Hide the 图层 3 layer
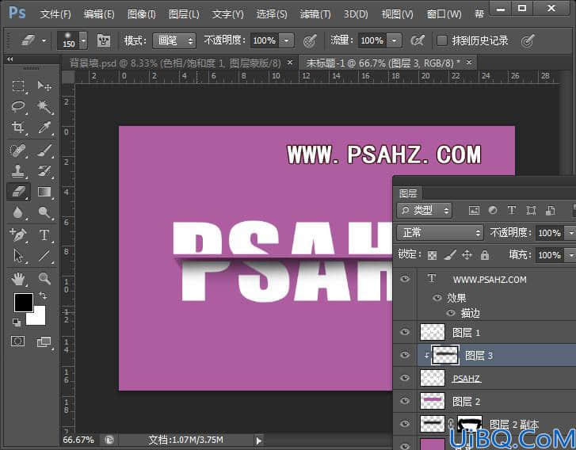576x450 pixels. point(405,354)
